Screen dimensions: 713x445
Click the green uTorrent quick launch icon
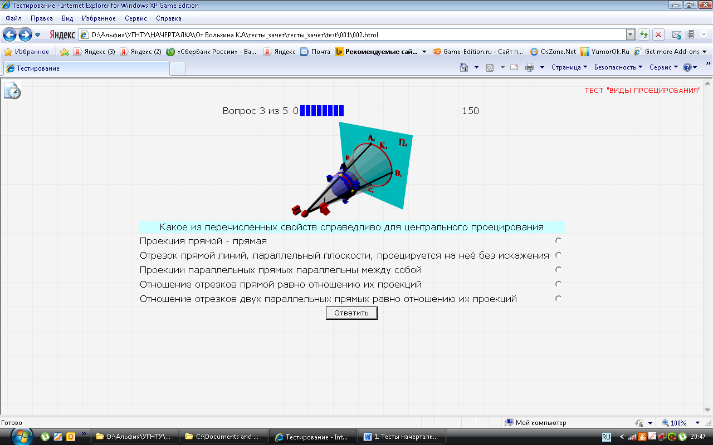pos(46,437)
